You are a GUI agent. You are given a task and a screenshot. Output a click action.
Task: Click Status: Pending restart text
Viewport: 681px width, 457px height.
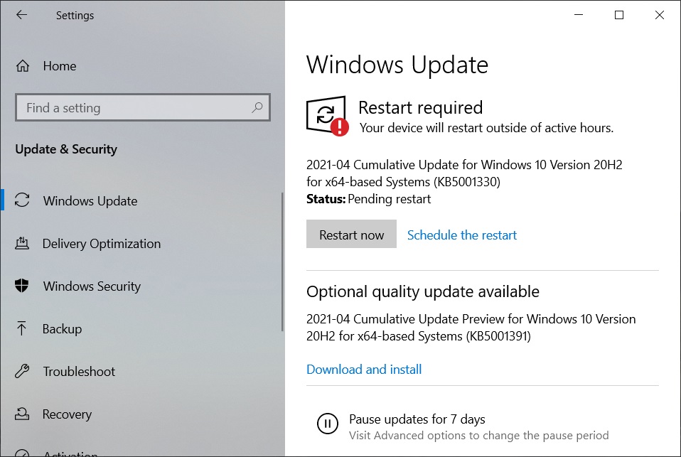(368, 199)
